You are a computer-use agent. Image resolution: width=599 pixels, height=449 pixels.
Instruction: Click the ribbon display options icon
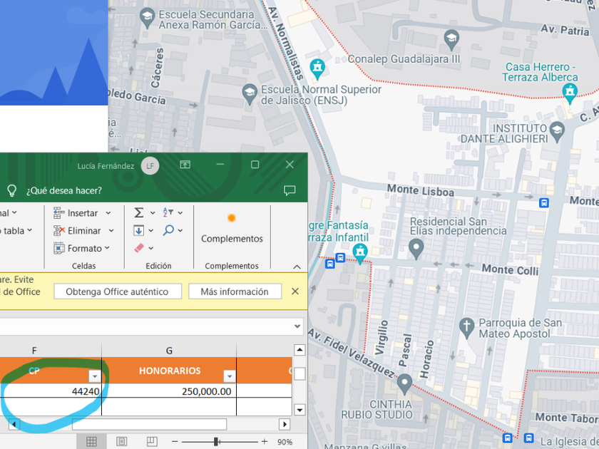tap(185, 165)
